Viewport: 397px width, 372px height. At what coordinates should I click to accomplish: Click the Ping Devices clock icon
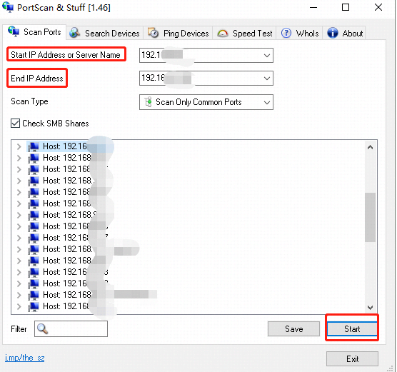(154, 33)
